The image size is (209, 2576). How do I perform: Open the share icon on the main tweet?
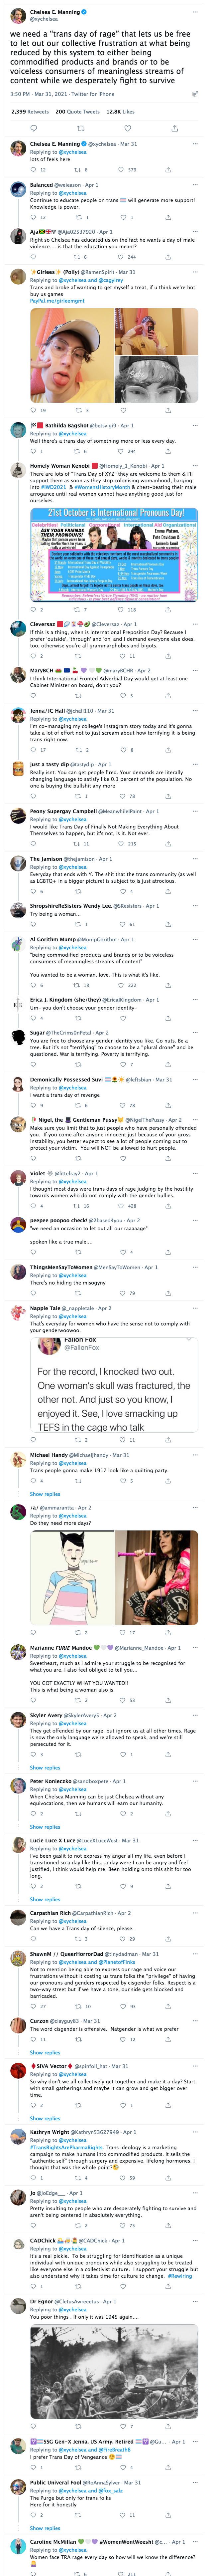[x=175, y=128]
